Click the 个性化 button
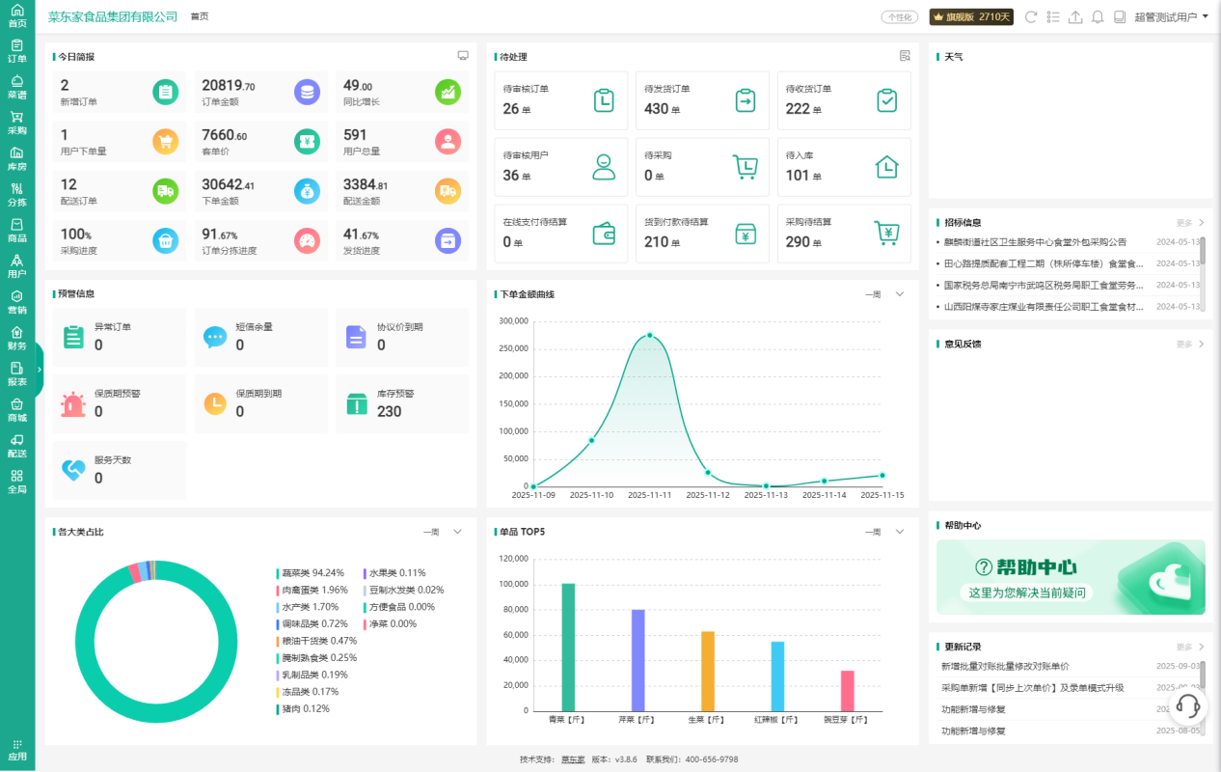The image size is (1221, 772). coord(899,16)
